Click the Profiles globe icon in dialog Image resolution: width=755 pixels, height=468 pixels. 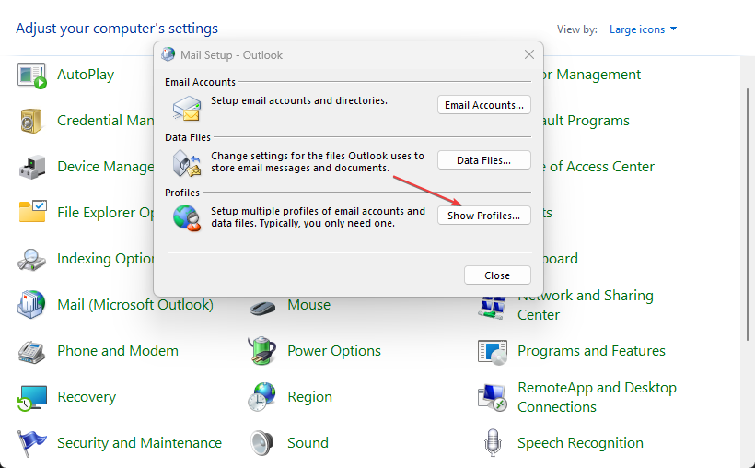187,217
